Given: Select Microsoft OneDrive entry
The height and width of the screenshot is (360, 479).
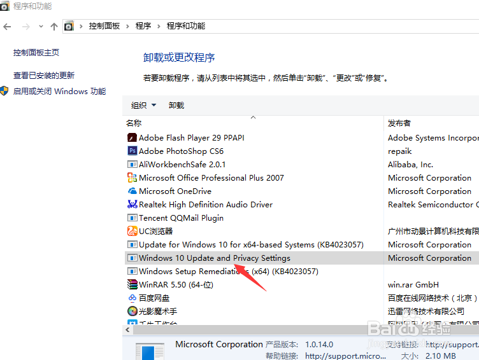Looking at the screenshot, I should (175, 191).
